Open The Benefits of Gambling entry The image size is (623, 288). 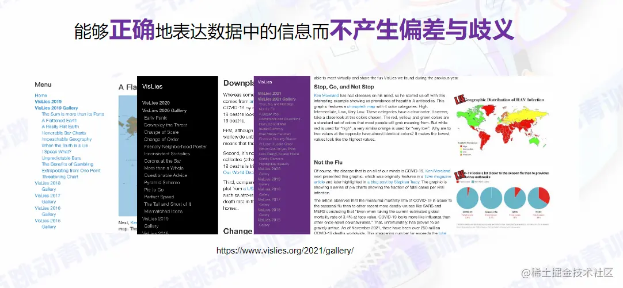point(67,164)
